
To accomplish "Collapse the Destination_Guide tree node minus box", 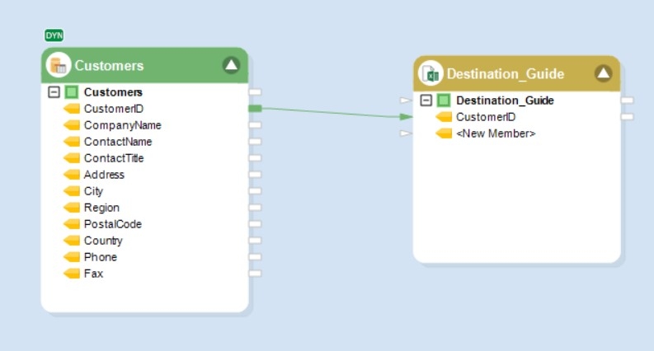I will (426, 101).
